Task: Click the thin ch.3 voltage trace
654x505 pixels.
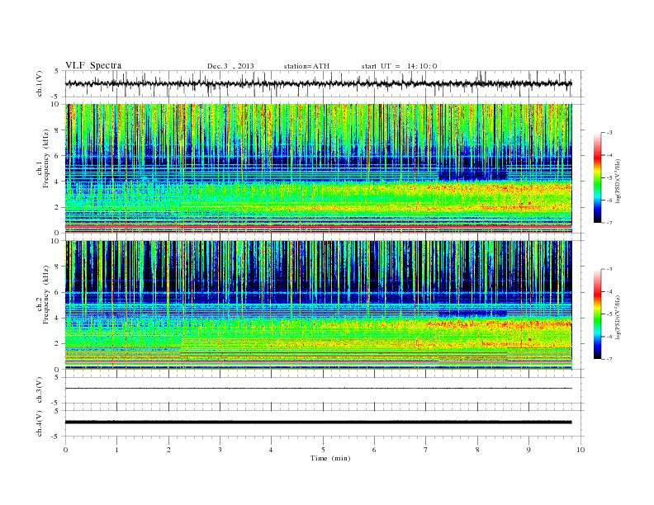Action: [318, 389]
